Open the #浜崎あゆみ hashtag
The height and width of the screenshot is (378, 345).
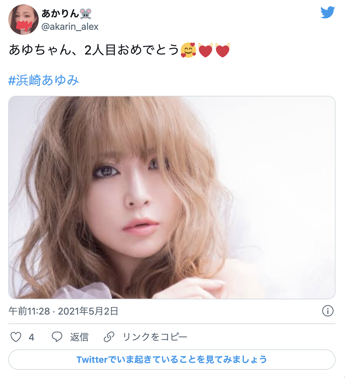point(44,80)
